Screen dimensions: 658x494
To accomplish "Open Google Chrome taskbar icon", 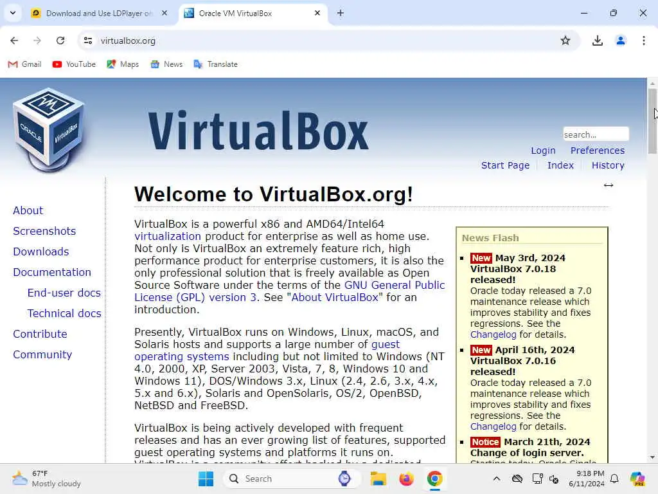I will click(435, 479).
